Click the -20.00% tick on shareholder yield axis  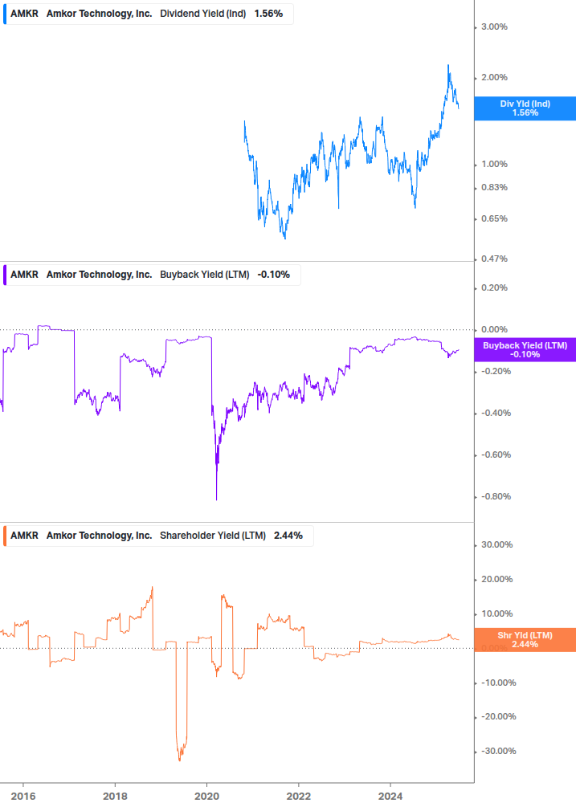click(498, 716)
